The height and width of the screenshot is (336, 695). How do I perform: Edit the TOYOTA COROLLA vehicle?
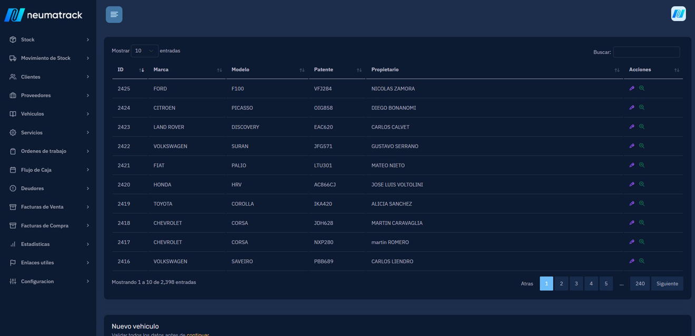point(632,203)
